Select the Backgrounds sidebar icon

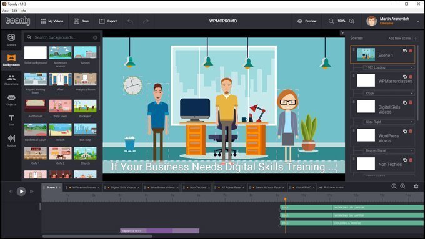point(11,60)
